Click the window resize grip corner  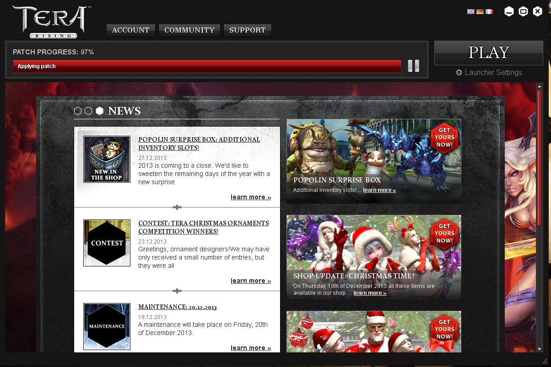click(544, 361)
